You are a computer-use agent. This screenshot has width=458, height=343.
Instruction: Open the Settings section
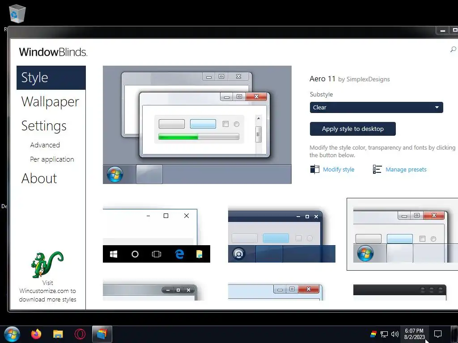(44, 125)
